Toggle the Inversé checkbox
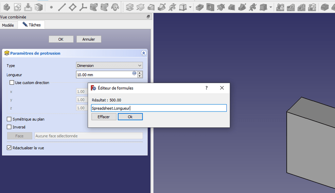 click(x=9, y=127)
